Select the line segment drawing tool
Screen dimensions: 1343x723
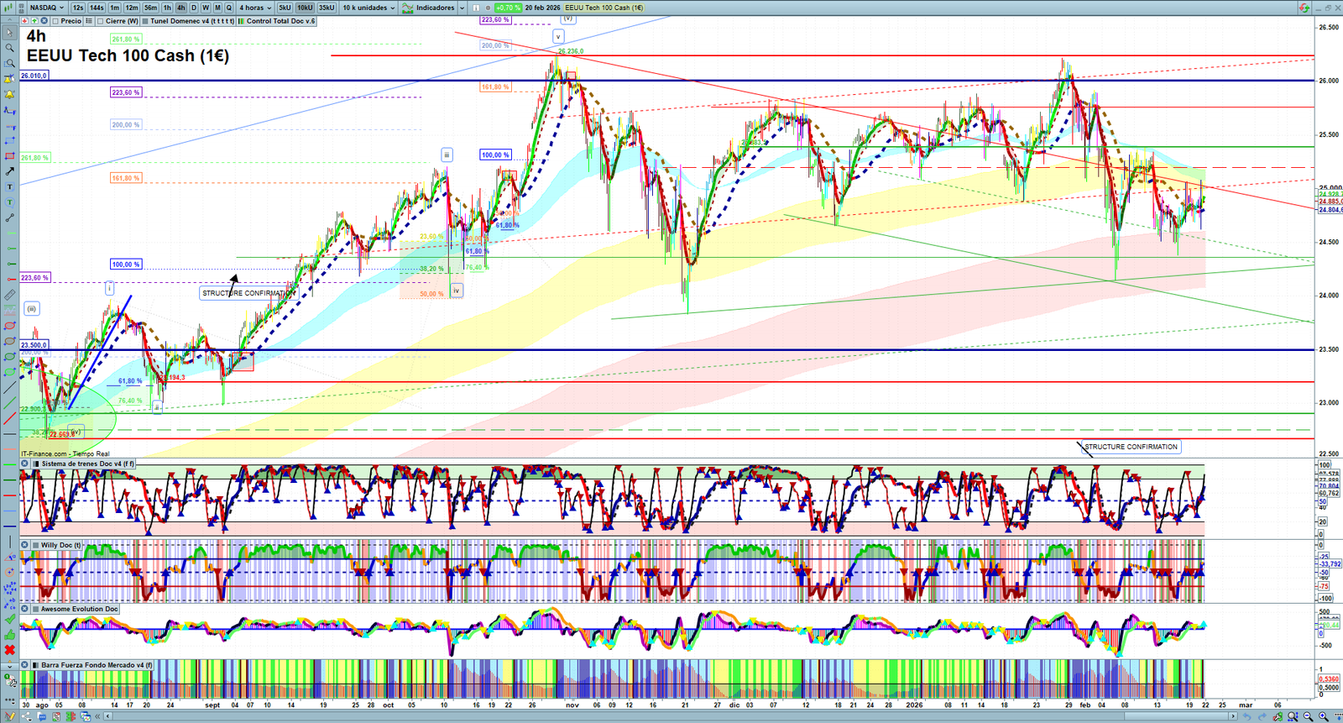(x=9, y=218)
